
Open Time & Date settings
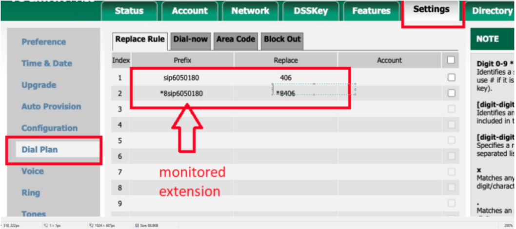(46, 63)
